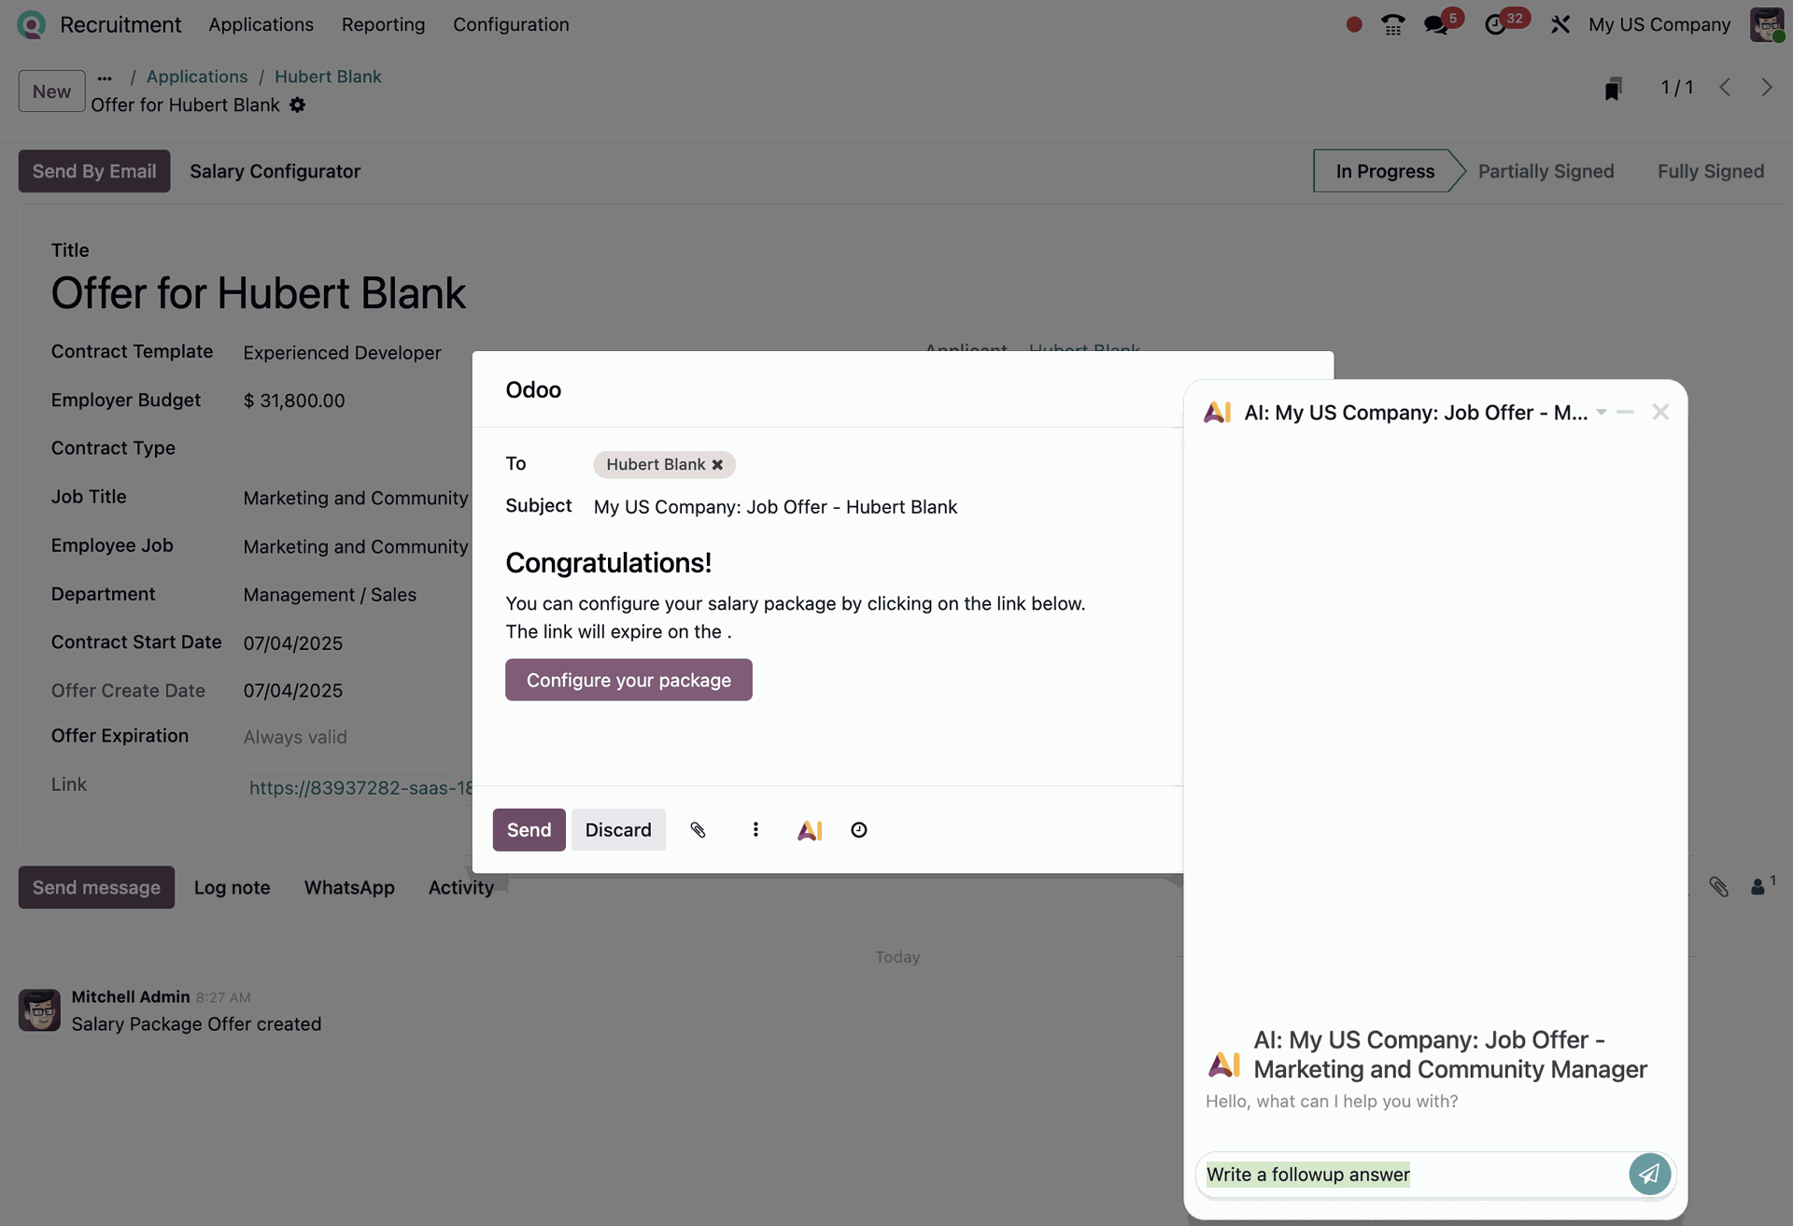The height and width of the screenshot is (1226, 1793).
Task: Open the My US Company switcher
Action: click(x=1659, y=25)
